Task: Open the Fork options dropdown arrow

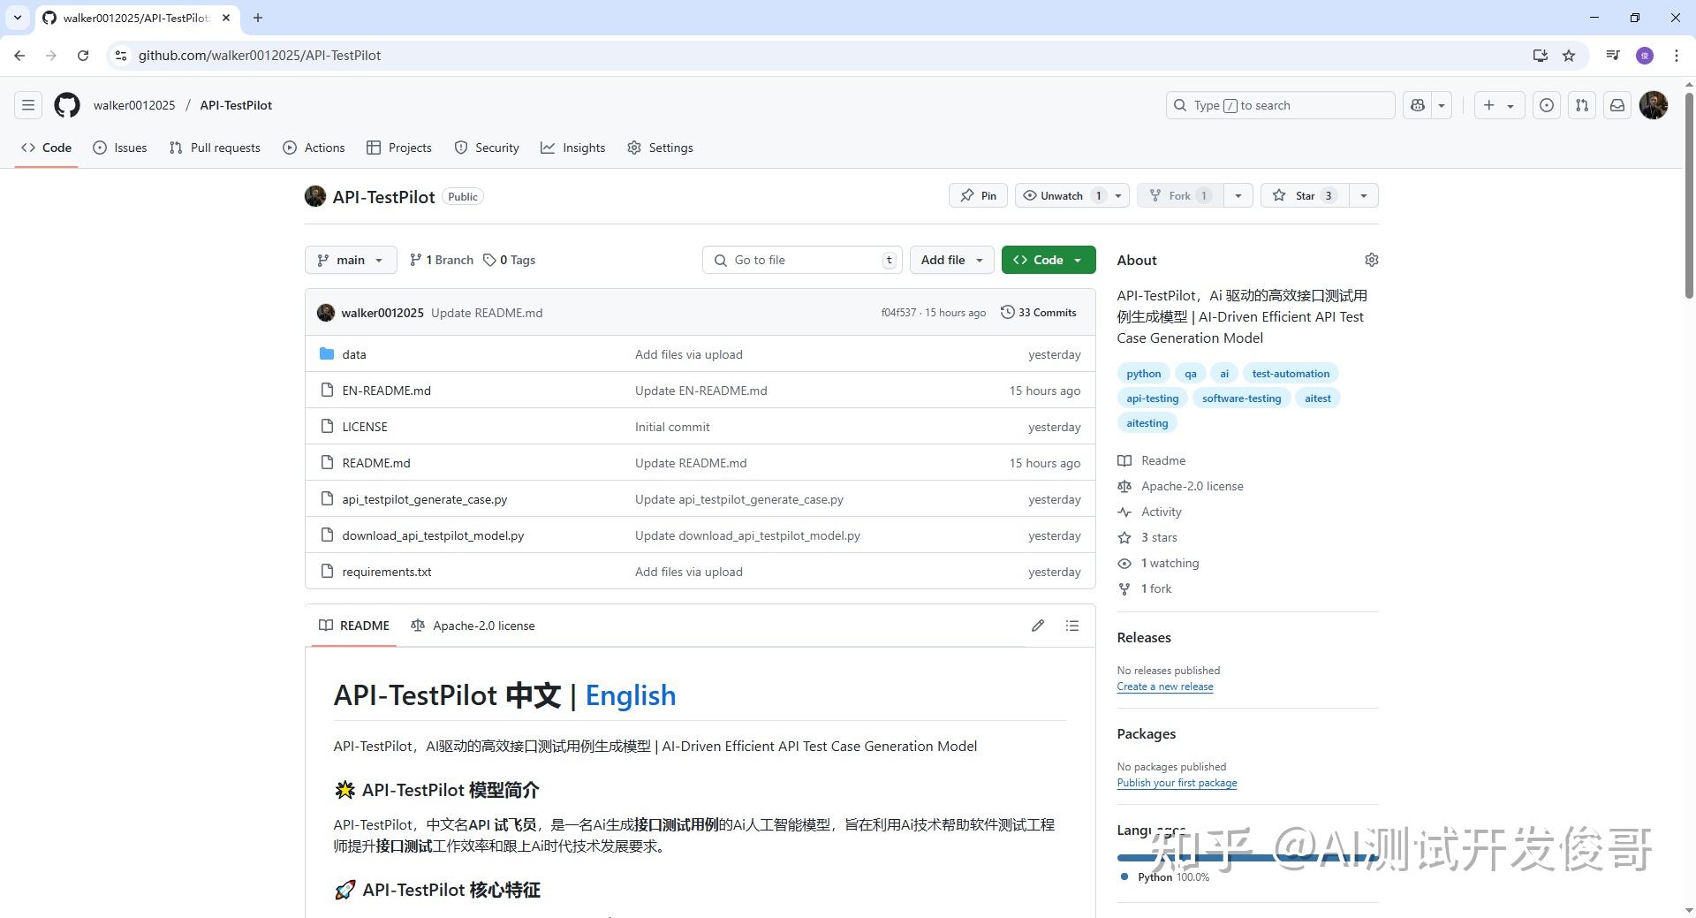Action: point(1238,195)
